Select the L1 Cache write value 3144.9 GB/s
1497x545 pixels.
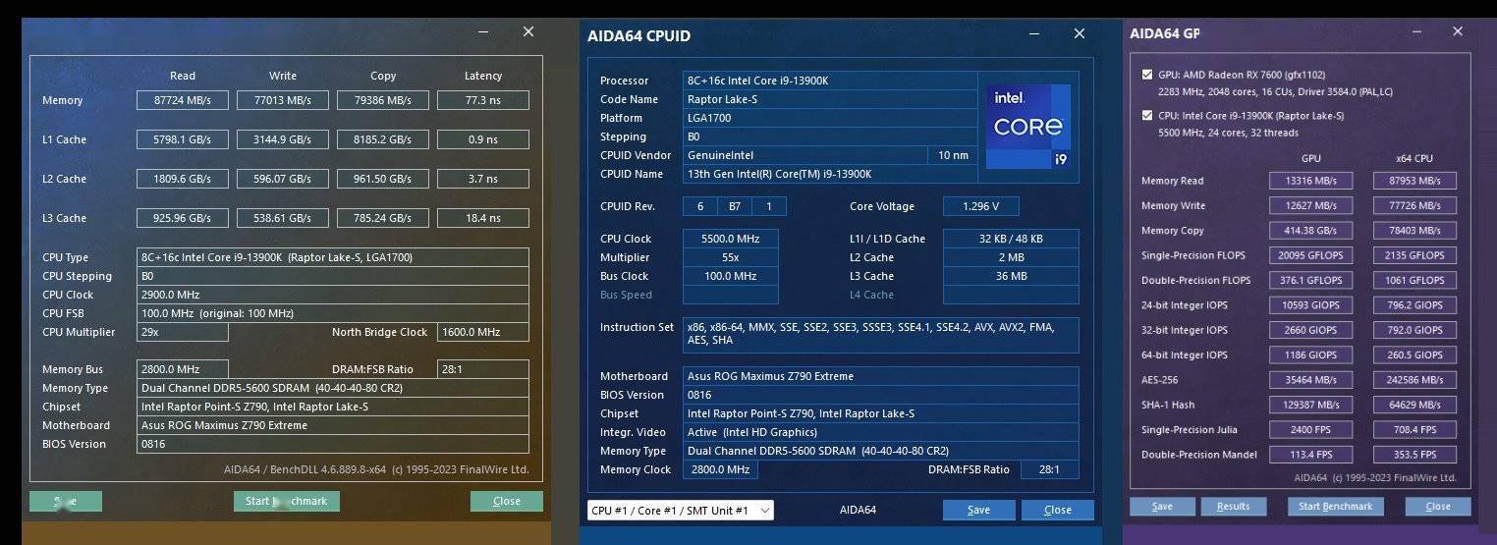pyautogui.click(x=283, y=139)
